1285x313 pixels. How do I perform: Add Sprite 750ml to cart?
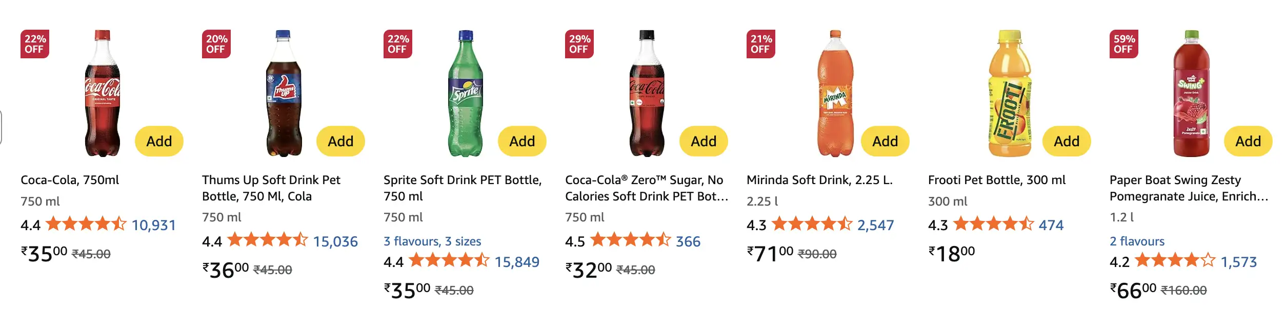click(x=522, y=140)
